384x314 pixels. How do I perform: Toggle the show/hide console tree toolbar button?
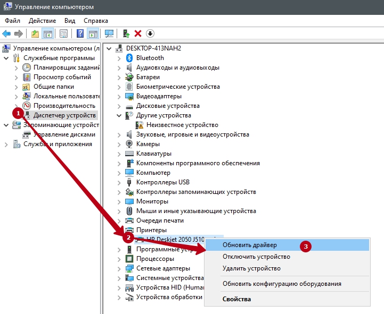pyautogui.click(x=48, y=33)
